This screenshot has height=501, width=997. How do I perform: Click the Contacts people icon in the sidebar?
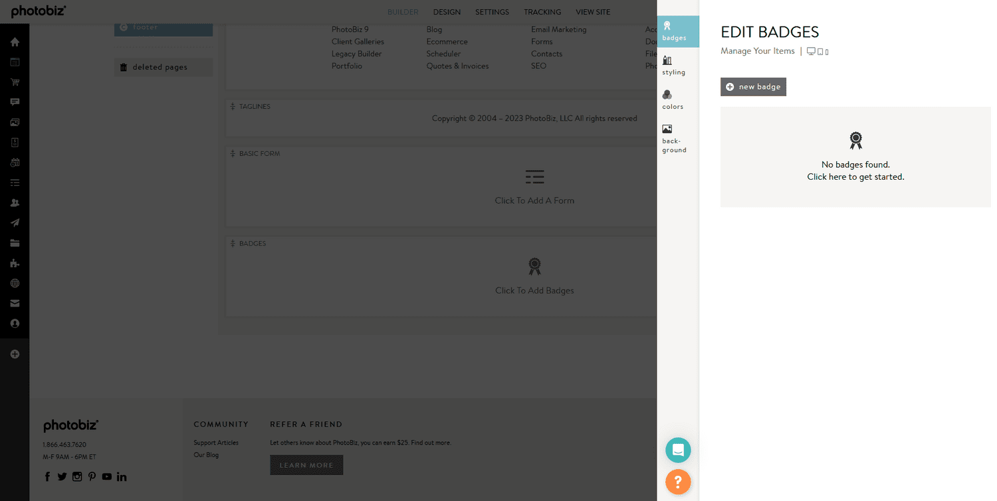(15, 202)
